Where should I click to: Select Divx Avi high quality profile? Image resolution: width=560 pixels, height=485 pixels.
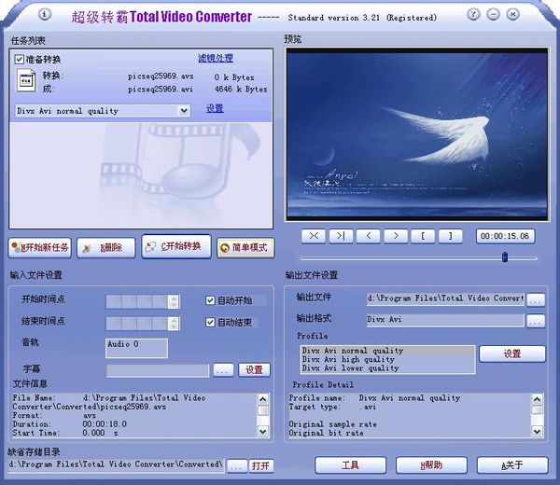[x=348, y=359]
